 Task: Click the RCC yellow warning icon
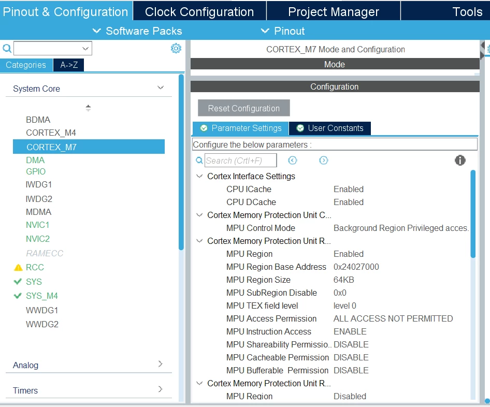(18, 267)
